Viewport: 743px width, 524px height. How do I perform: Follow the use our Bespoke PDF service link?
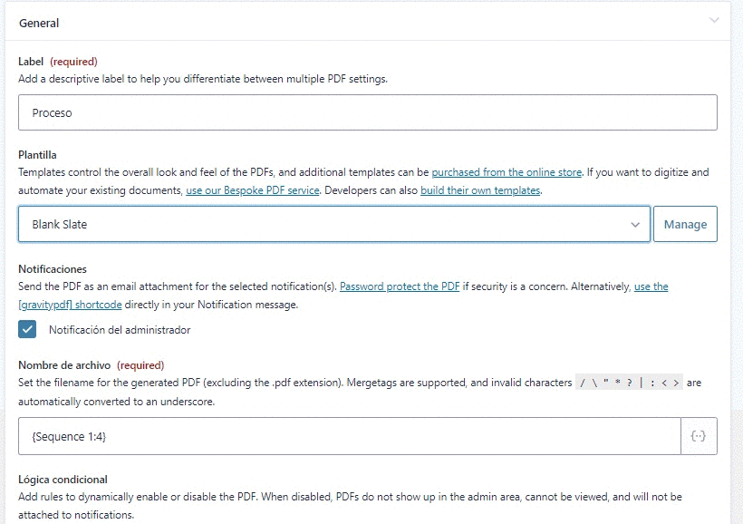[x=253, y=190]
